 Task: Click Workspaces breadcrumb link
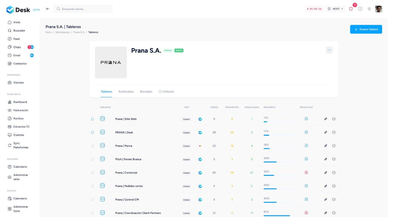click(x=62, y=32)
